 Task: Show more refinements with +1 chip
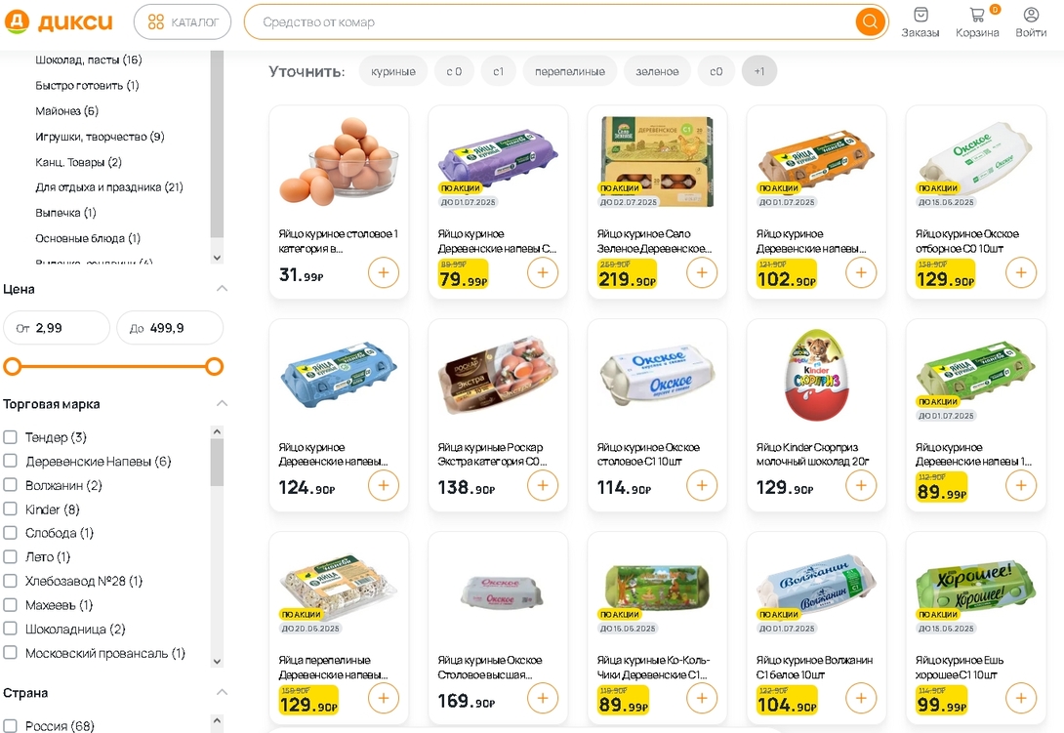point(758,71)
